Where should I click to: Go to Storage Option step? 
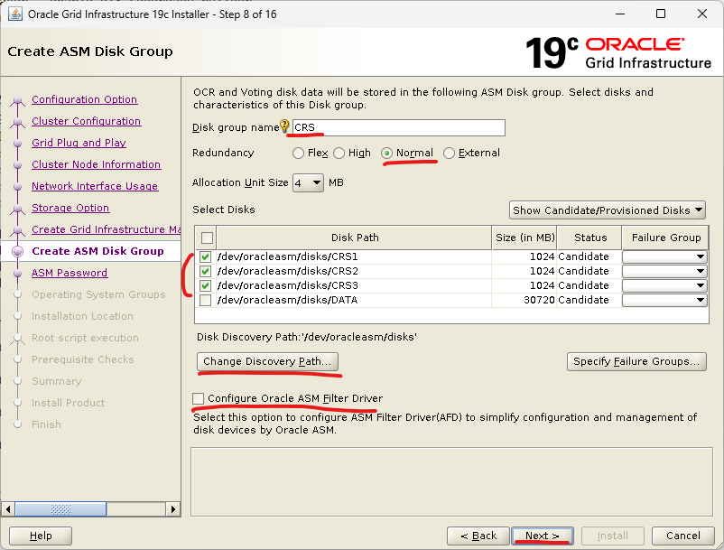(x=70, y=208)
